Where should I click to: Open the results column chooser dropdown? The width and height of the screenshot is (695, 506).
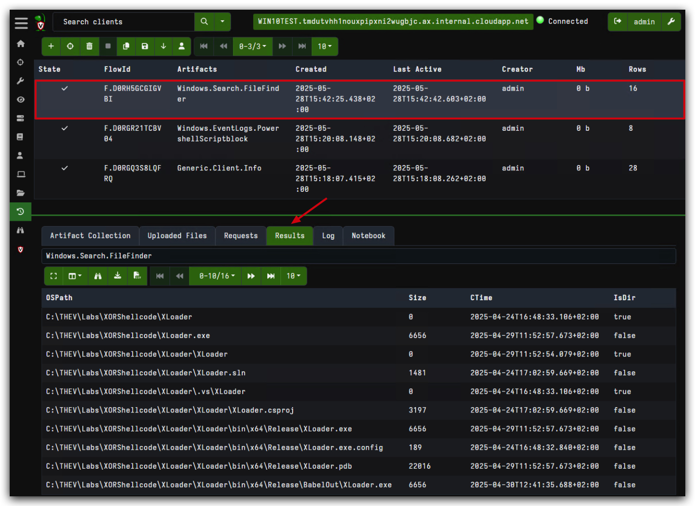coord(75,276)
